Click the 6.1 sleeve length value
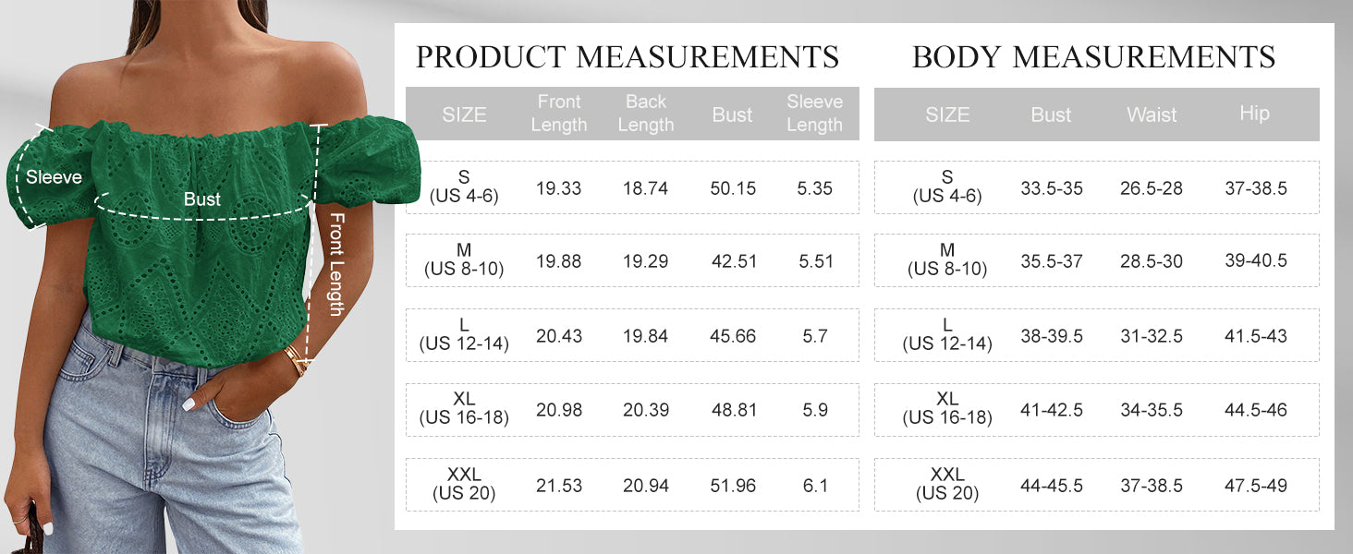 (x=815, y=486)
